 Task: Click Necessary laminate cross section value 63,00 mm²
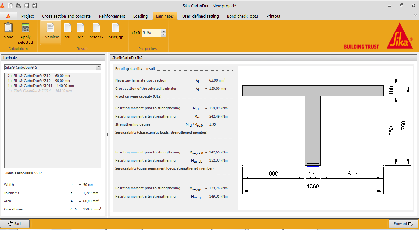point(217,80)
